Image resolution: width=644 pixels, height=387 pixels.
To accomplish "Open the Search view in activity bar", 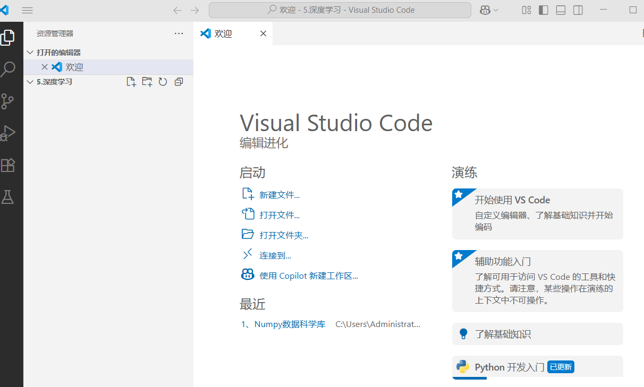I will point(7,69).
